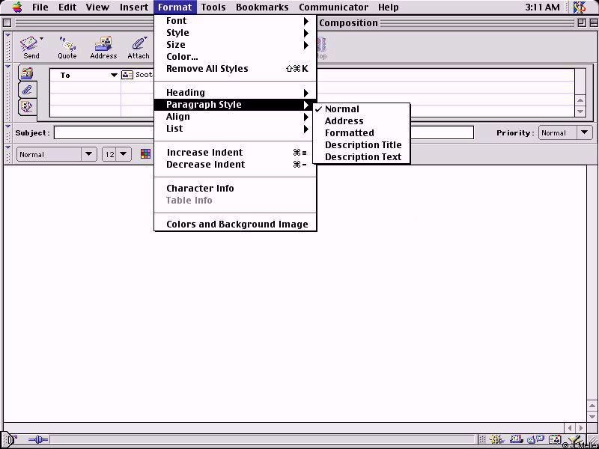The image size is (599, 449).
Task: Open the Priority Normal dropdown
Action: pos(565,133)
